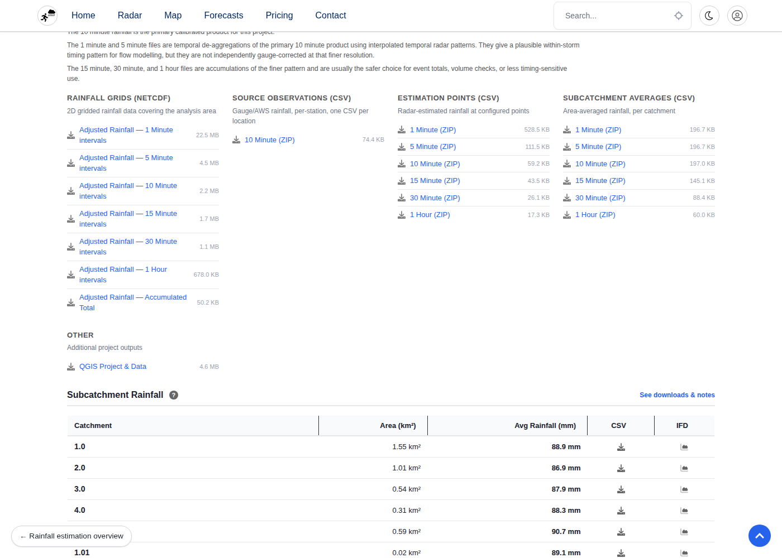Download Estimation Points 1 Hour (ZIP) link

(x=430, y=215)
